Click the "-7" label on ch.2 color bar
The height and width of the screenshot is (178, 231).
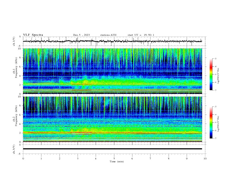[x=215, y=138]
